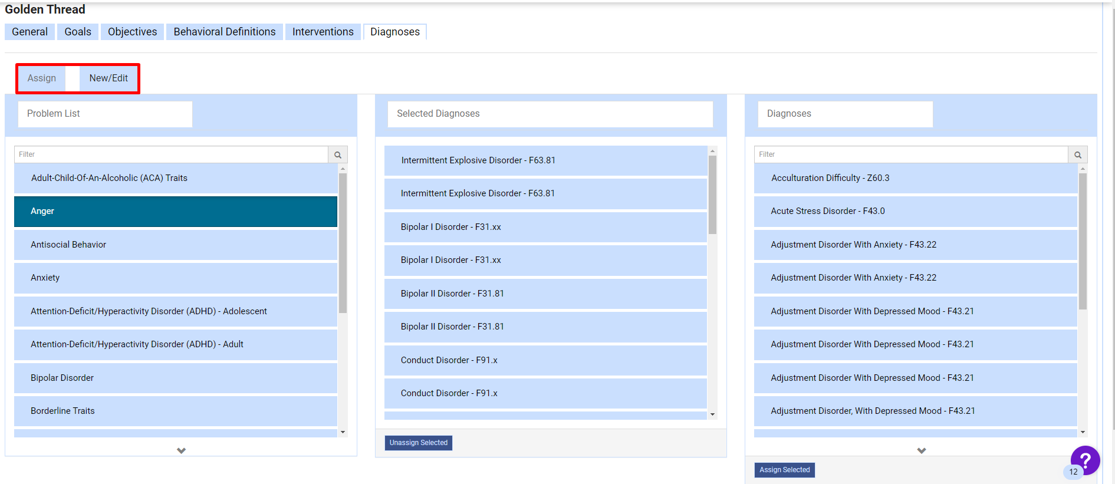Viewport: 1115px width, 484px height.
Task: Click the Problem List filter search icon
Action: 338,154
